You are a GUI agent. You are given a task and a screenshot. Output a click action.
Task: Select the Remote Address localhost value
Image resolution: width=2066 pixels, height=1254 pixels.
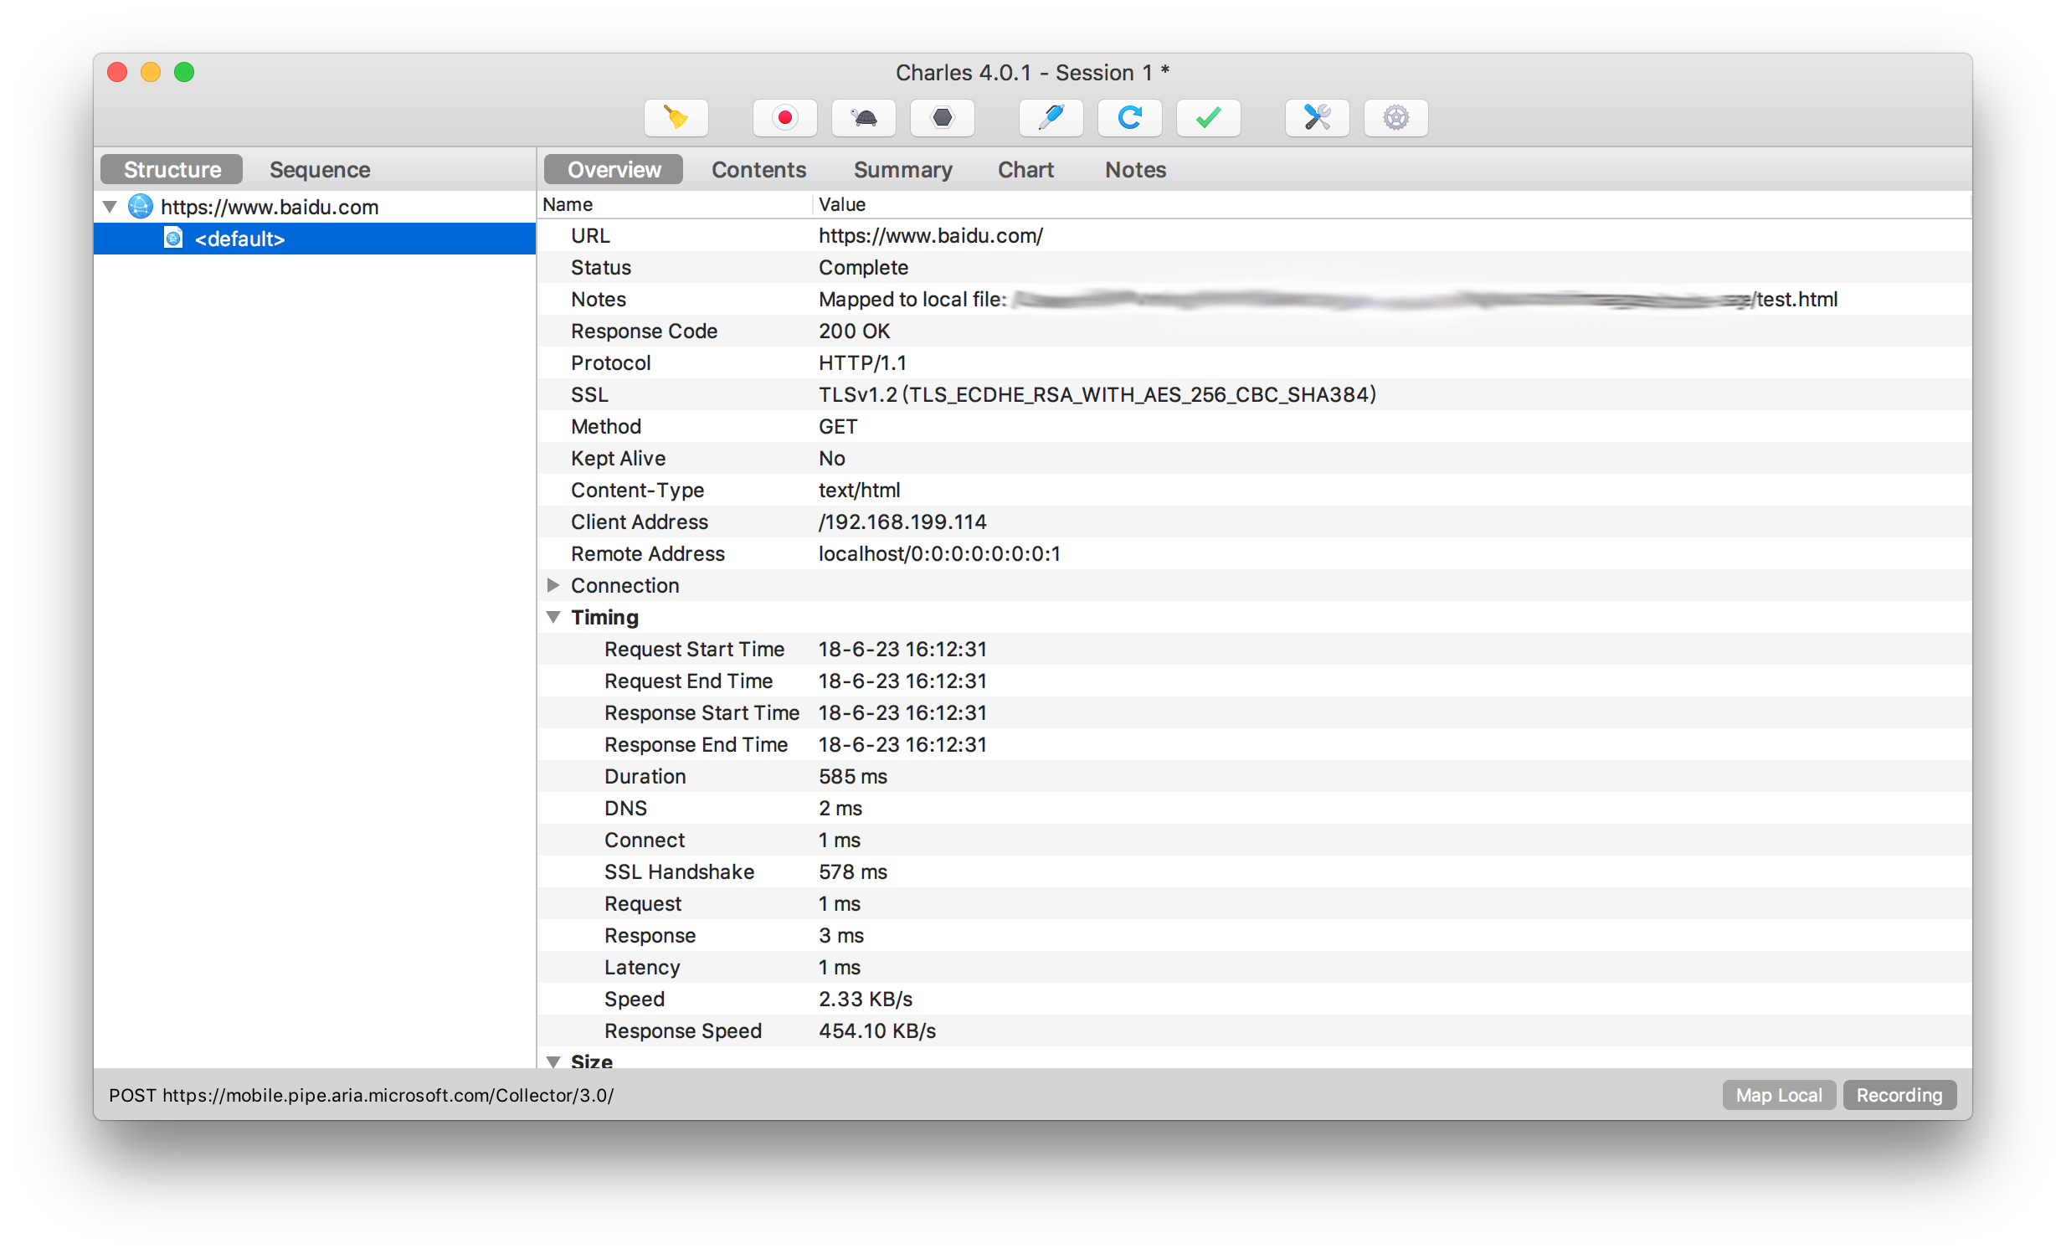(x=940, y=554)
